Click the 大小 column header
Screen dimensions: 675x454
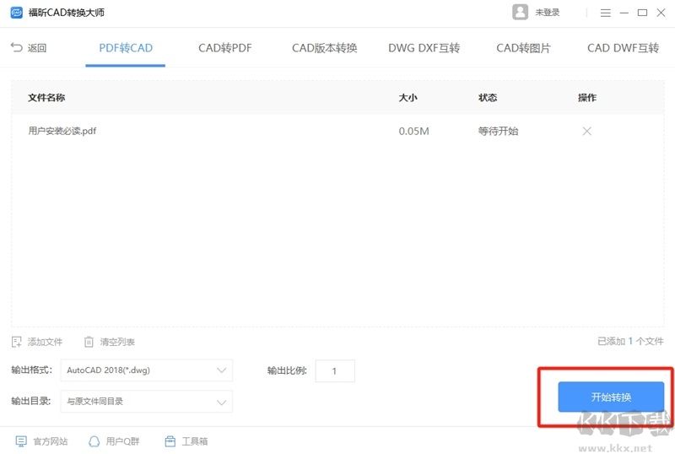[408, 98]
